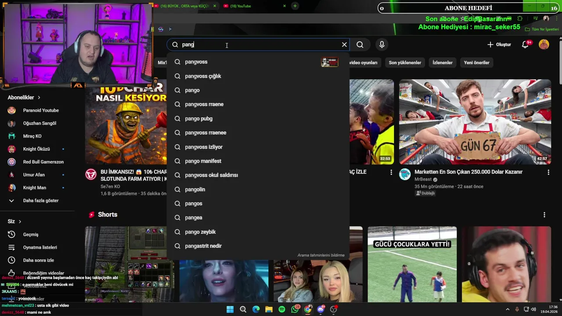Open the Se7en KO channel avatar
The height and width of the screenshot is (316, 562).
[91, 174]
